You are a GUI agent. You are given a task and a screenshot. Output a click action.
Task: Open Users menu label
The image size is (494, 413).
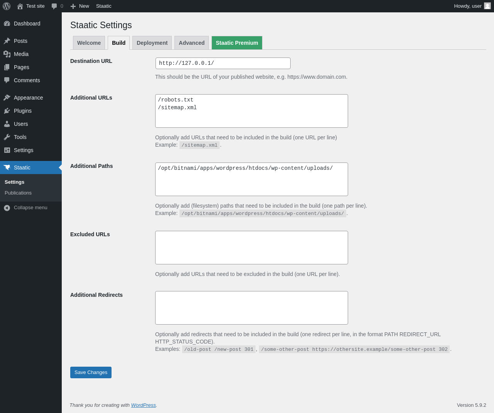[21, 124]
